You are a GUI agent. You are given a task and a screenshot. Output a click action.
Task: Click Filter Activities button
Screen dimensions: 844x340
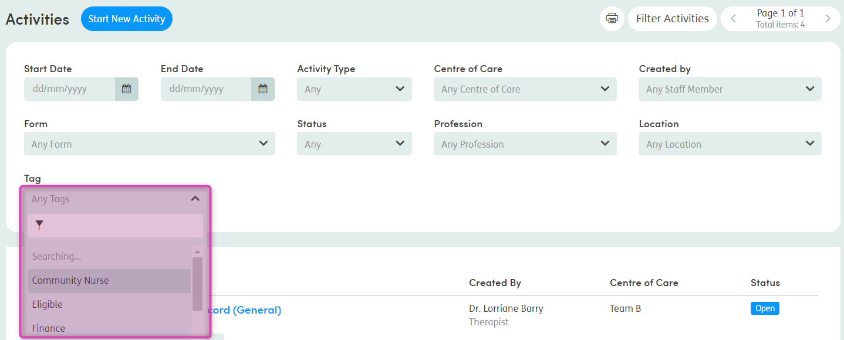673,19
